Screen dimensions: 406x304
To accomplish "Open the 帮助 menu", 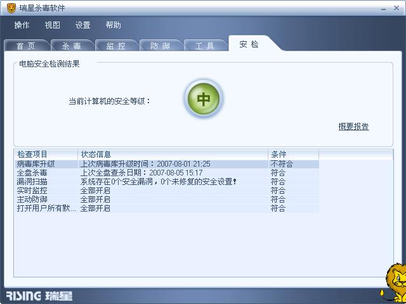I will pyautogui.click(x=113, y=25).
